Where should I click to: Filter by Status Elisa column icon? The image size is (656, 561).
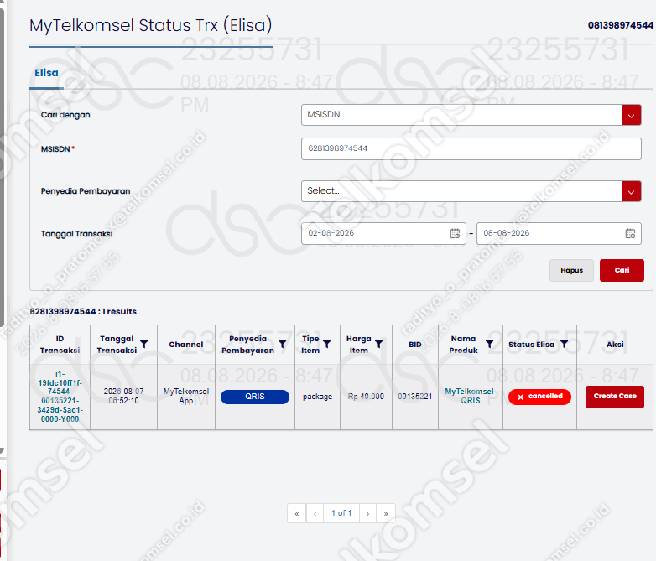564,345
